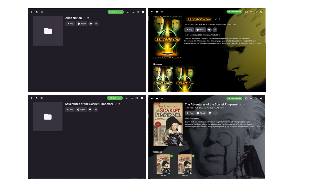The image size is (332, 187).
Task: Open the FOX network link
Action: coord(200,25)
